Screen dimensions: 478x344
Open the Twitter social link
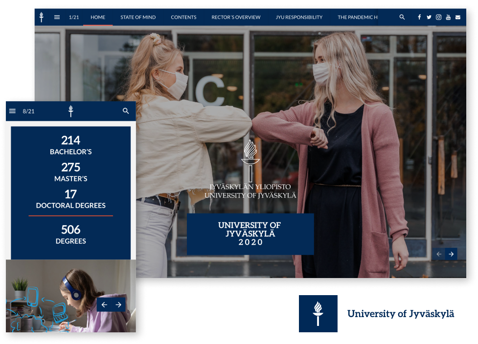point(429,17)
